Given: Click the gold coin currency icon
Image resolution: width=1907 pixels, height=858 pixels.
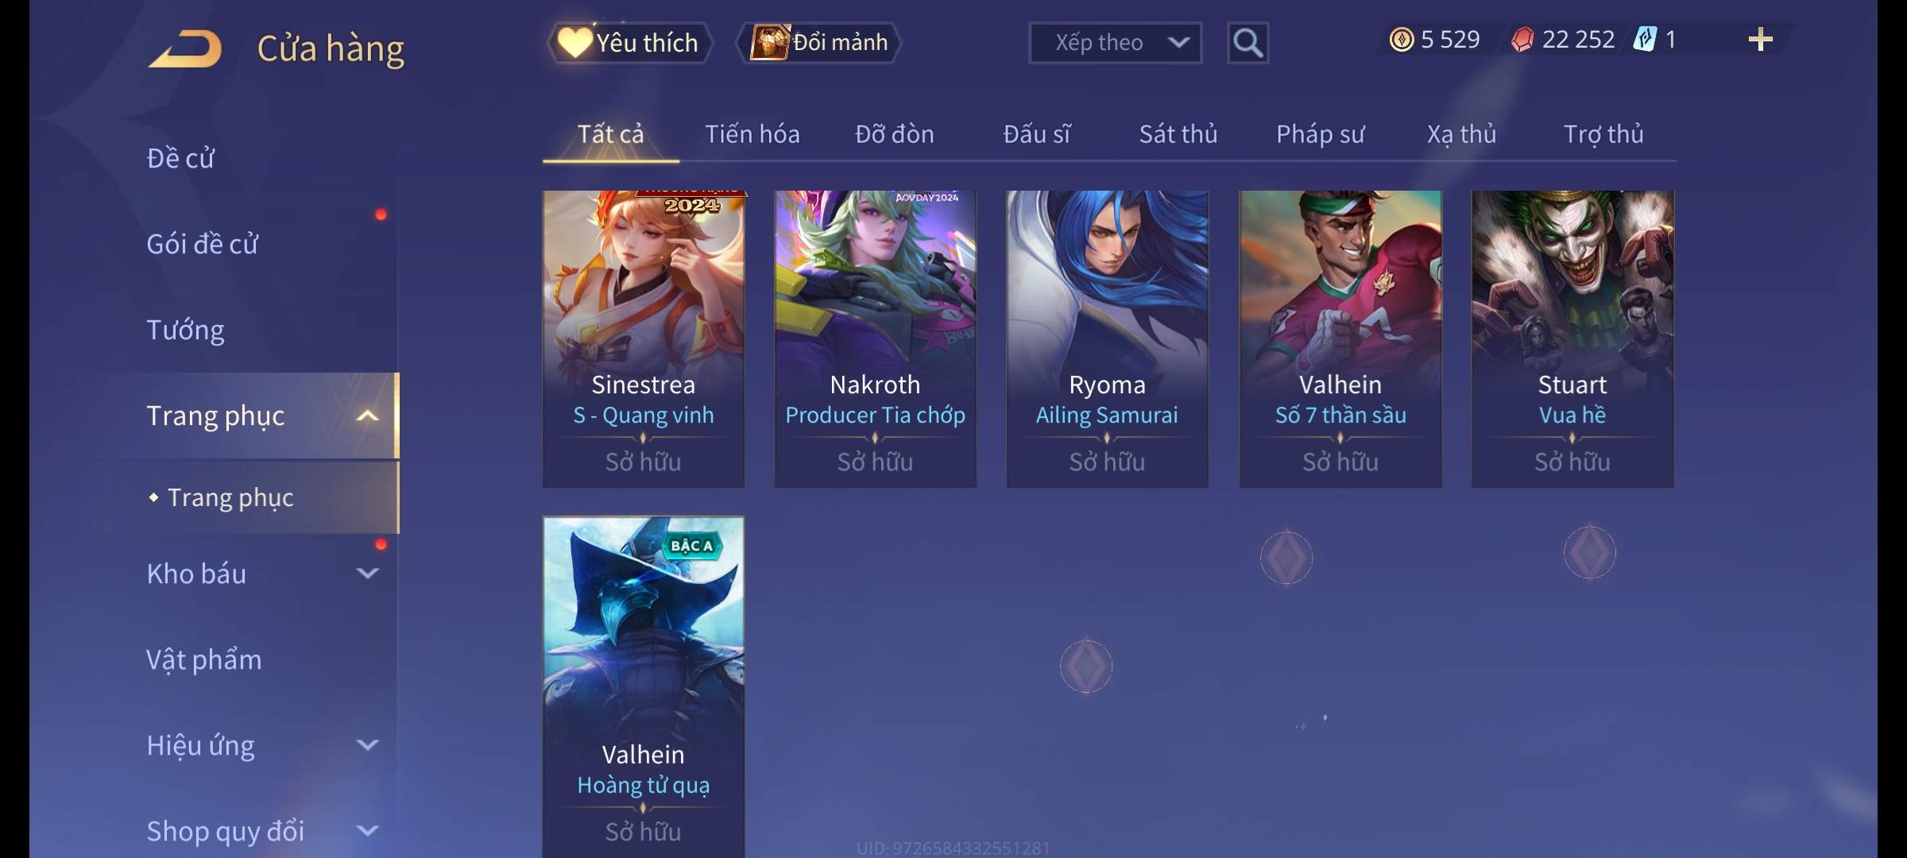Looking at the screenshot, I should [1401, 40].
